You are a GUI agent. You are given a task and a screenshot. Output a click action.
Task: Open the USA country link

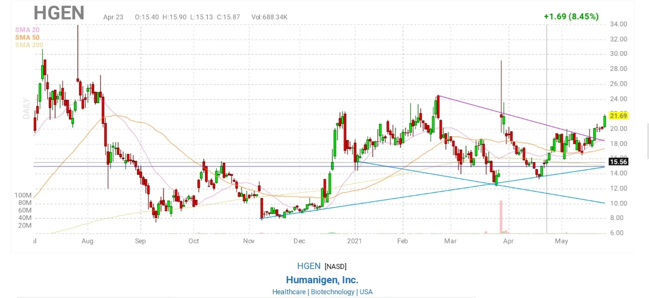tap(366, 292)
